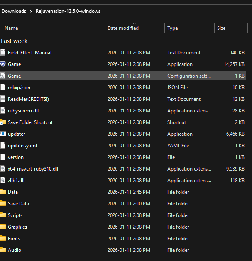Click the updater application icon
The width and height of the screenshot is (252, 261).
pos(3,134)
